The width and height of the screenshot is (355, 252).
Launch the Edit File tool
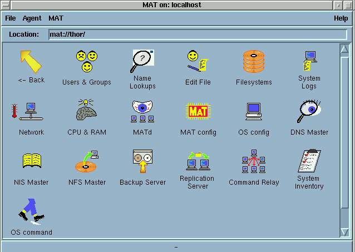pyautogui.click(x=198, y=61)
